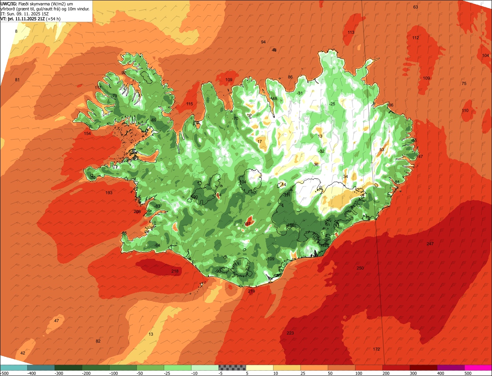
Task: Click the flux value 187 on land
Action: [x=248, y=224]
